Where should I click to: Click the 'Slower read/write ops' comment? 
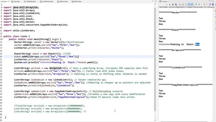[x=90, y=80]
